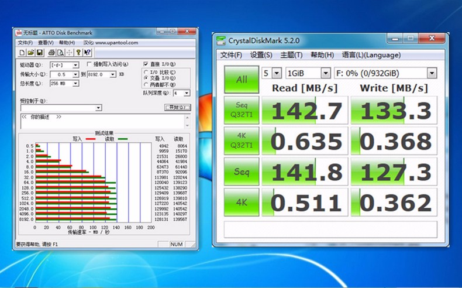Click the 汉化: www.upantool.com text in ATTO menu bar
This screenshot has width=462, height=288.
[111, 43]
